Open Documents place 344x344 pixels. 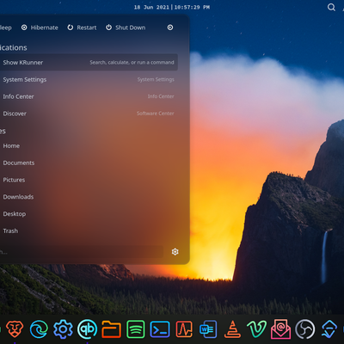click(x=88, y=163)
